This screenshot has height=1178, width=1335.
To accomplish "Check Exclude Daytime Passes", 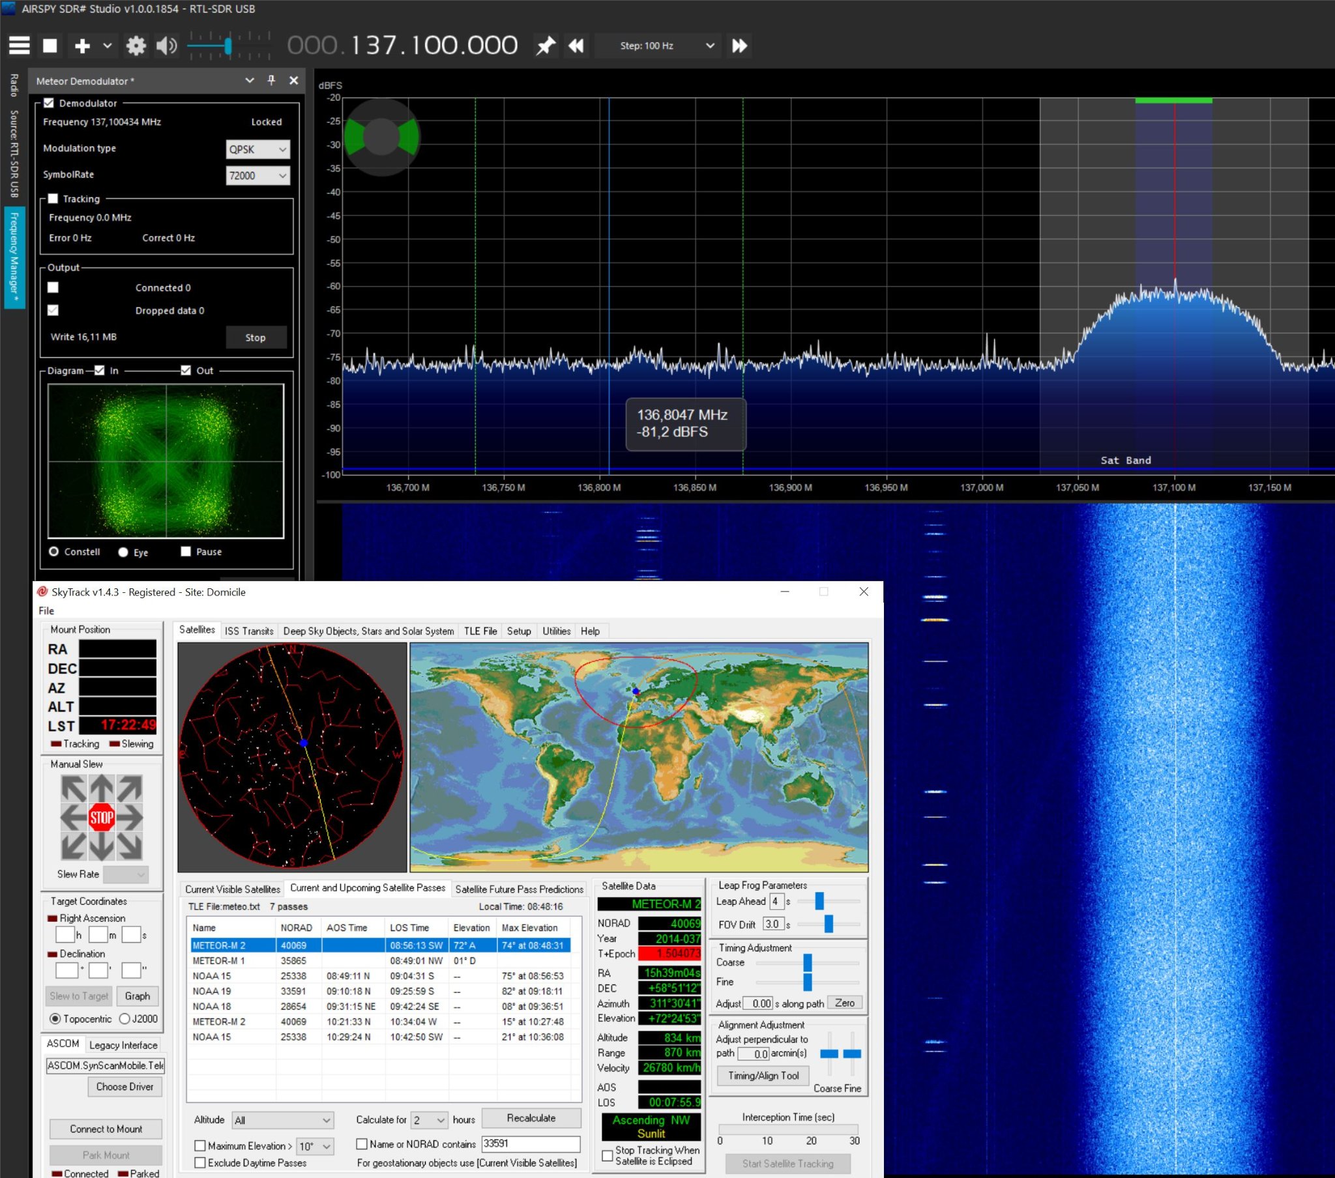I will [x=201, y=1162].
